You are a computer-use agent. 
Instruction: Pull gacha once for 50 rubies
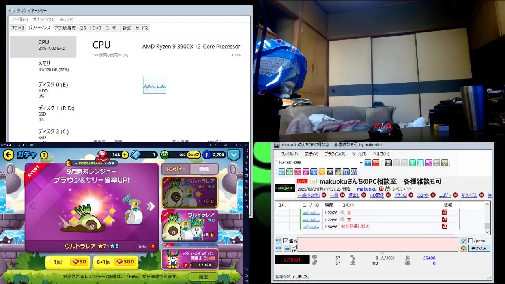click(67, 262)
